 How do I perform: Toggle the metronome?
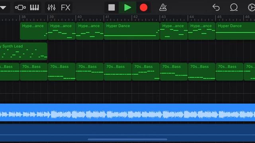point(163,8)
